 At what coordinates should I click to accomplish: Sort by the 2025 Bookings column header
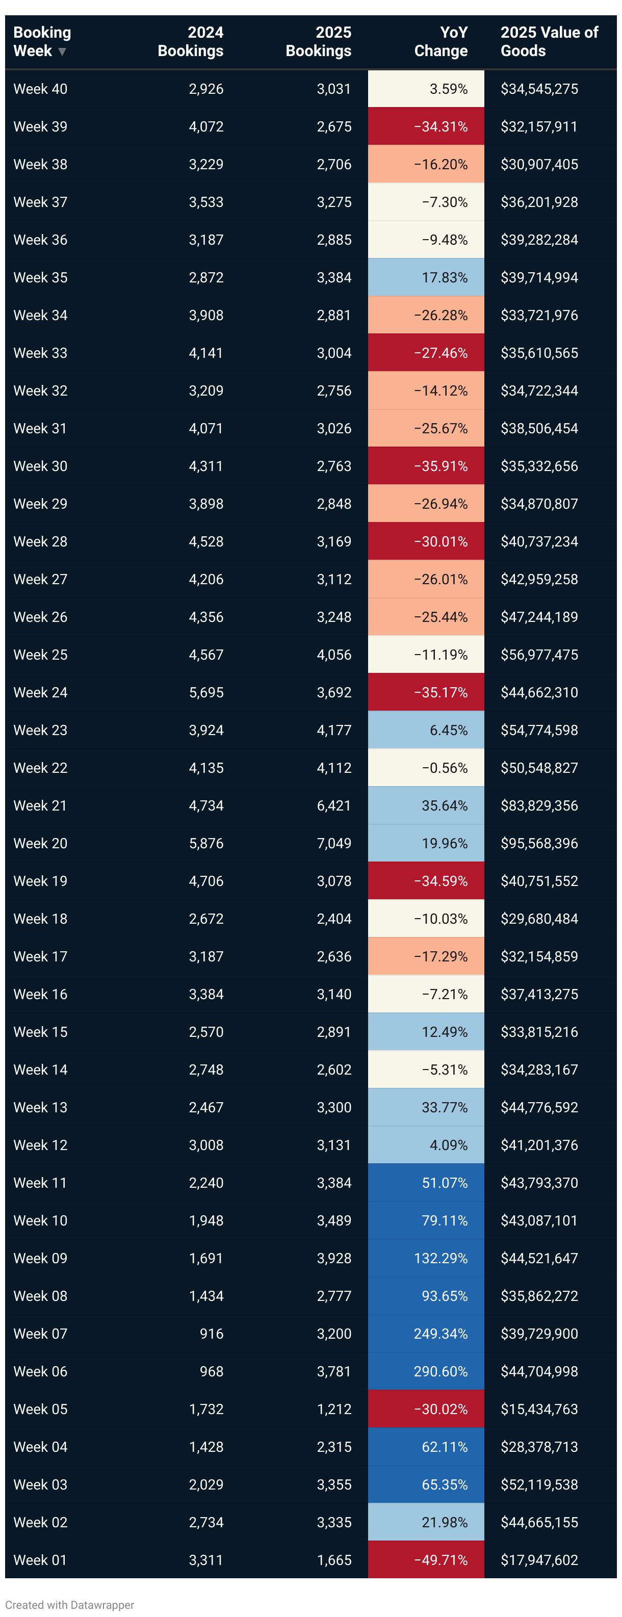(318, 41)
